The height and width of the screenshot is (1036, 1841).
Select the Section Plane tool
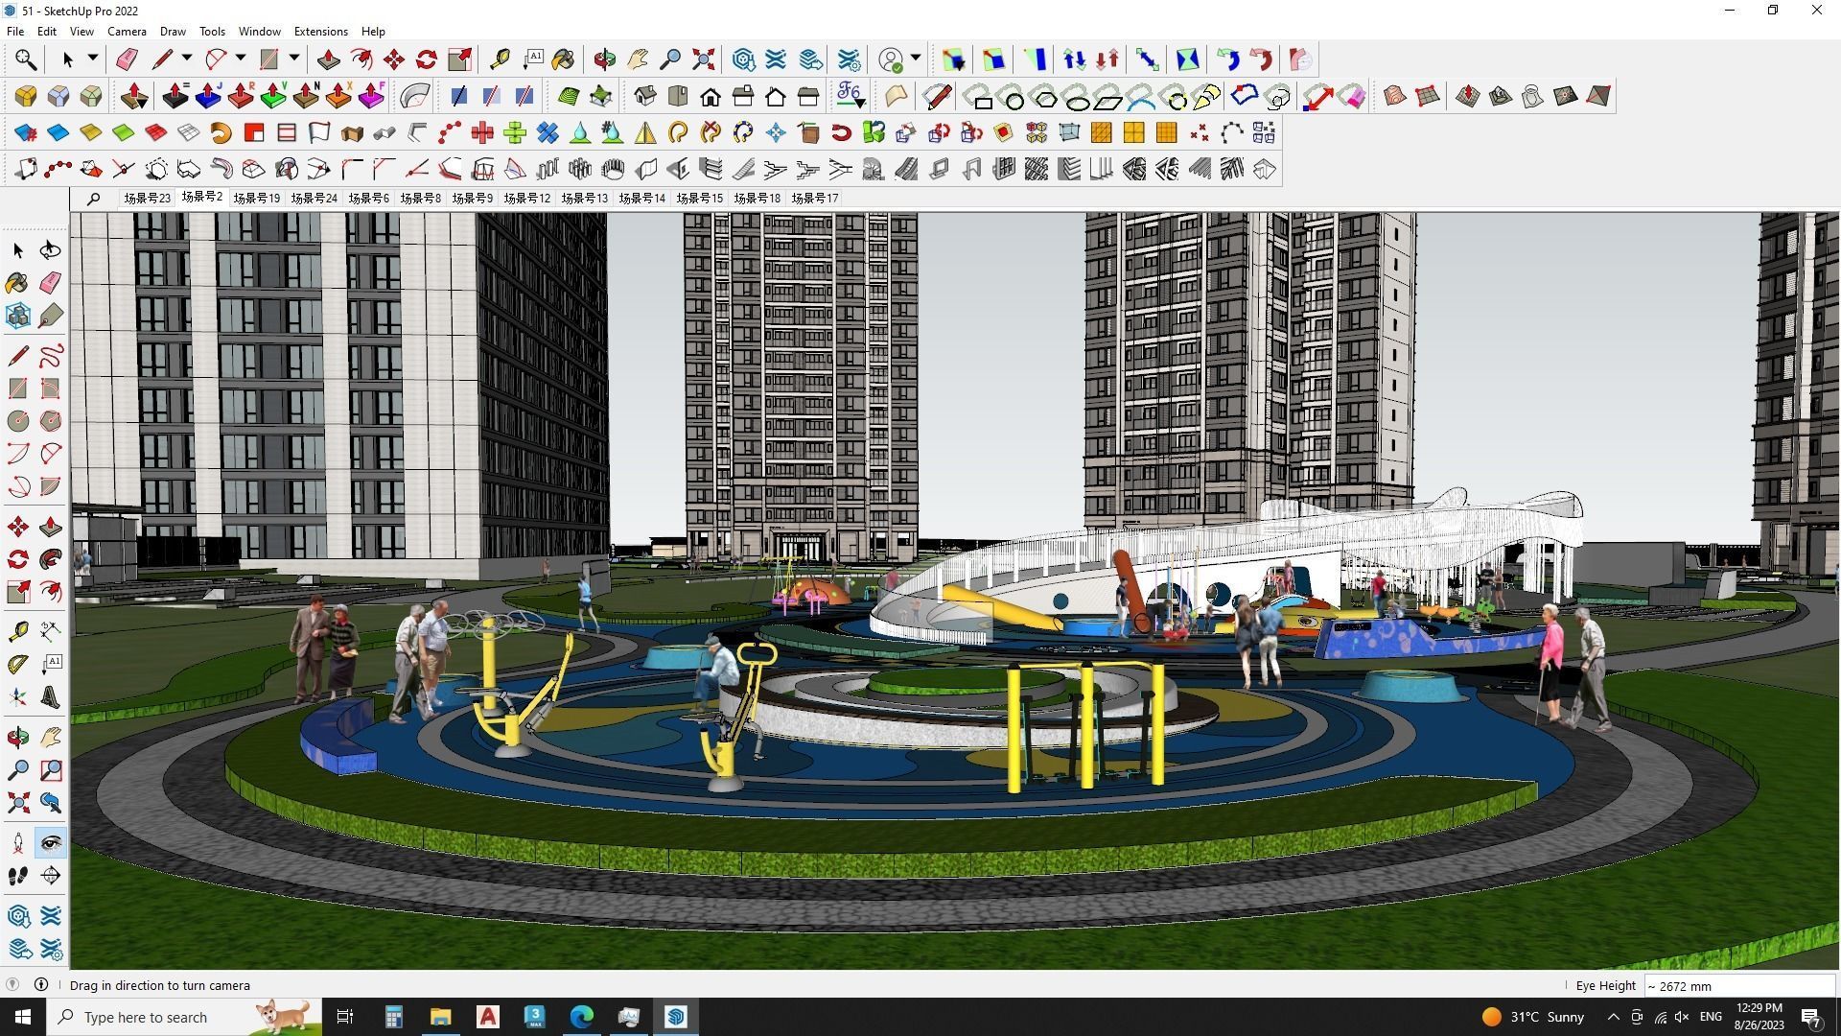(x=50, y=876)
